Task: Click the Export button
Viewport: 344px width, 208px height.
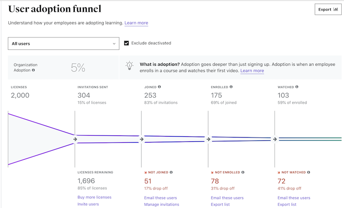Action: (x=327, y=9)
